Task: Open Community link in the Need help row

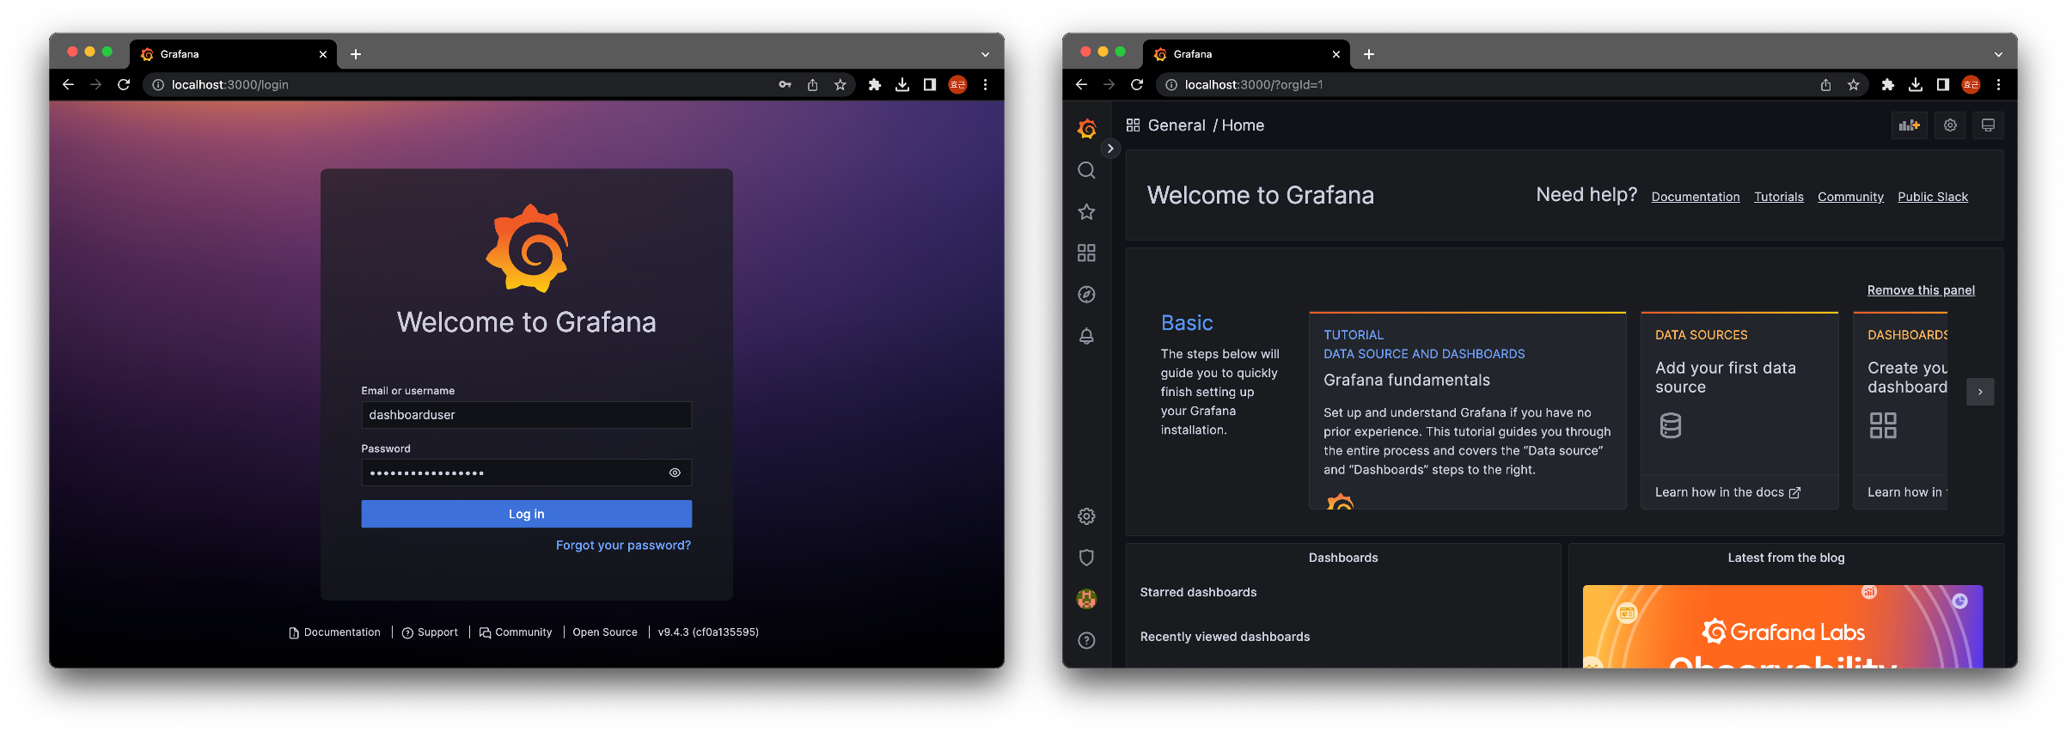Action: pos(1850,197)
